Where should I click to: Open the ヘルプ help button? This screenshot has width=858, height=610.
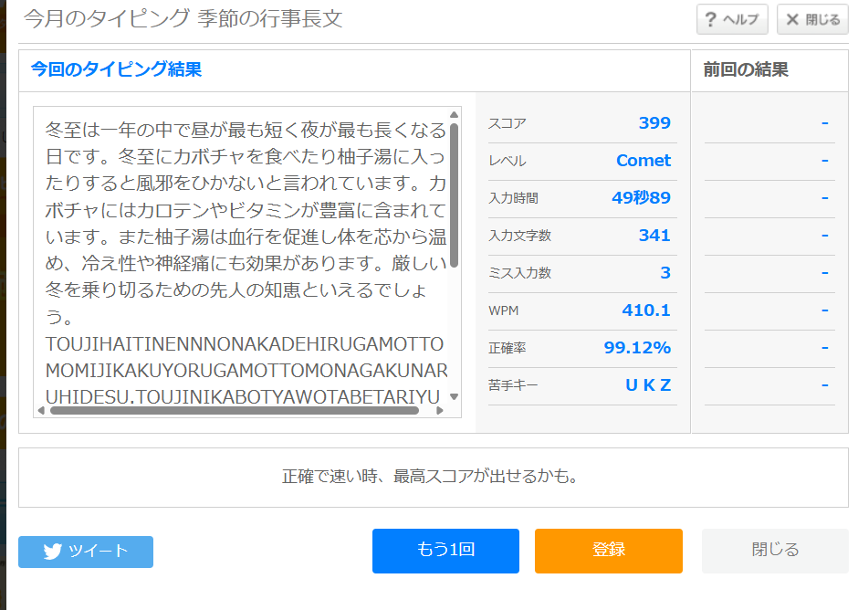pyautogui.click(x=732, y=19)
